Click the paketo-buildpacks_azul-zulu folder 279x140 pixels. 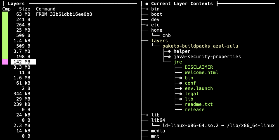click(200, 46)
